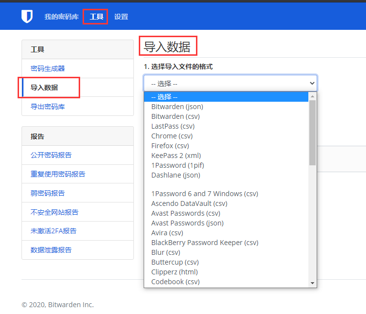Pick Codebook (csv) option
Viewport: 366px width, 314px height.
[226, 282]
